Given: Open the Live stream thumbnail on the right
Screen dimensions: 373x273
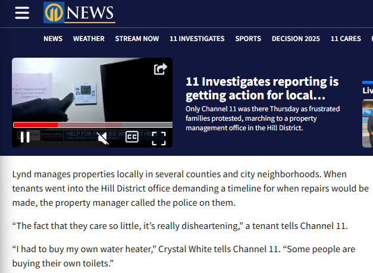Looking at the screenshot, I should pyautogui.click(x=368, y=124).
